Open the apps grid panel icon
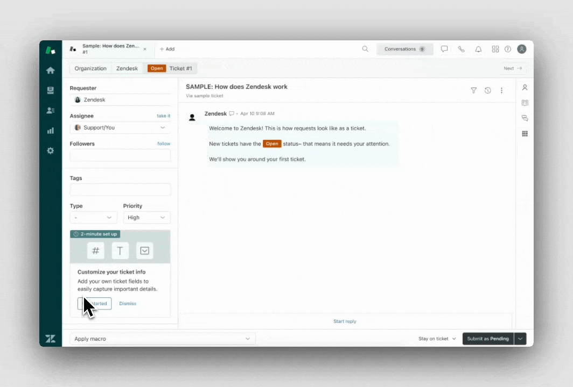The height and width of the screenshot is (387, 573). tap(525, 134)
